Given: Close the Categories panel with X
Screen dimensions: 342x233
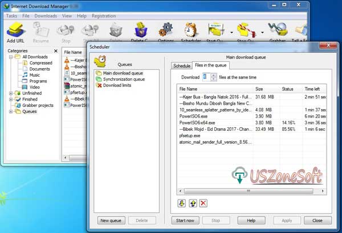Looking at the screenshot, I should click(56, 51).
